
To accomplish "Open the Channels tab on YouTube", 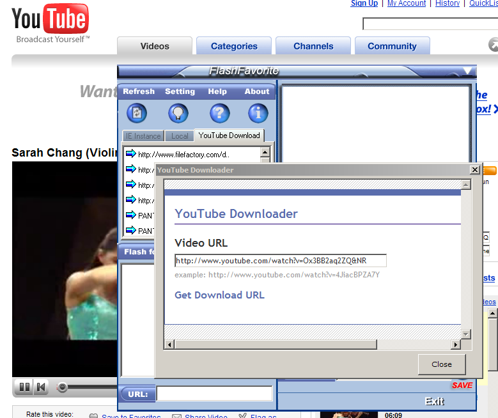I will [x=313, y=46].
